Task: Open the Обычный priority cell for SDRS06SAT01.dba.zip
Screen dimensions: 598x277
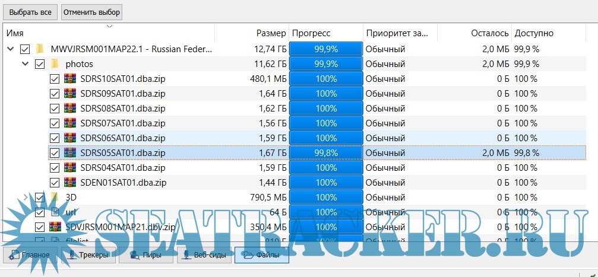Action: [x=399, y=138]
